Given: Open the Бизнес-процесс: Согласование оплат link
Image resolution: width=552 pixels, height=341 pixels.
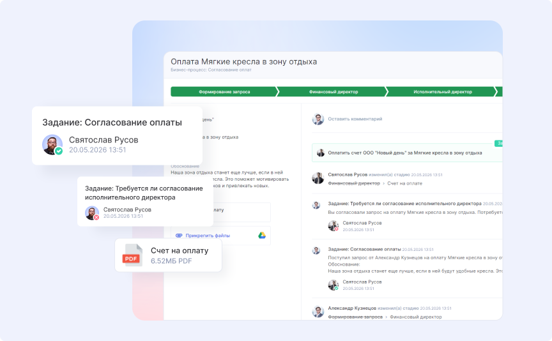Looking at the screenshot, I should click(211, 70).
